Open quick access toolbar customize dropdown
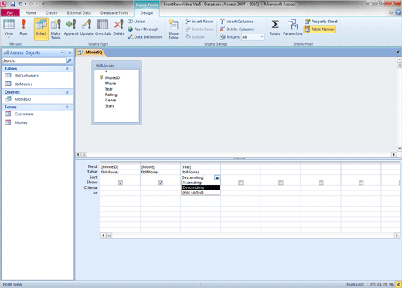 pyautogui.click(x=43, y=5)
